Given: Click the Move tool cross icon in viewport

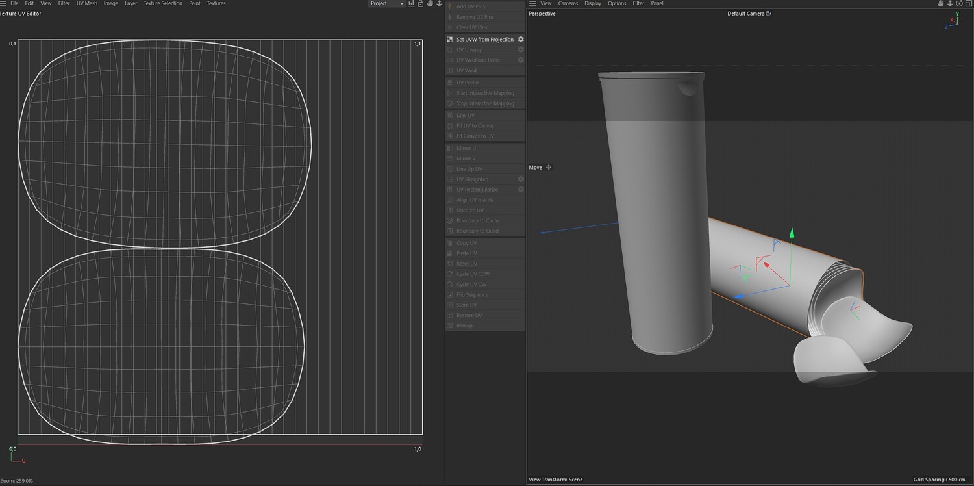Looking at the screenshot, I should click(549, 168).
